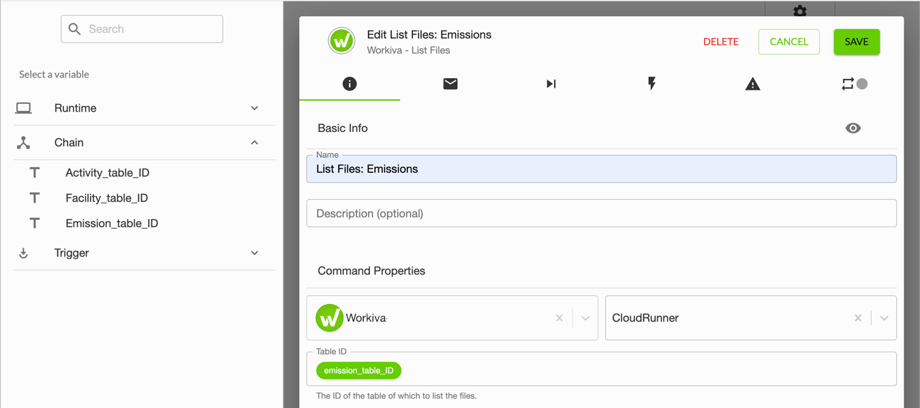Clear the Workiva connector selection
920x408 pixels.
point(559,318)
